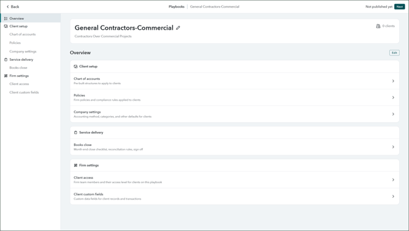Click the Company settings row title in overview
The height and width of the screenshot is (231, 409).
click(x=87, y=112)
